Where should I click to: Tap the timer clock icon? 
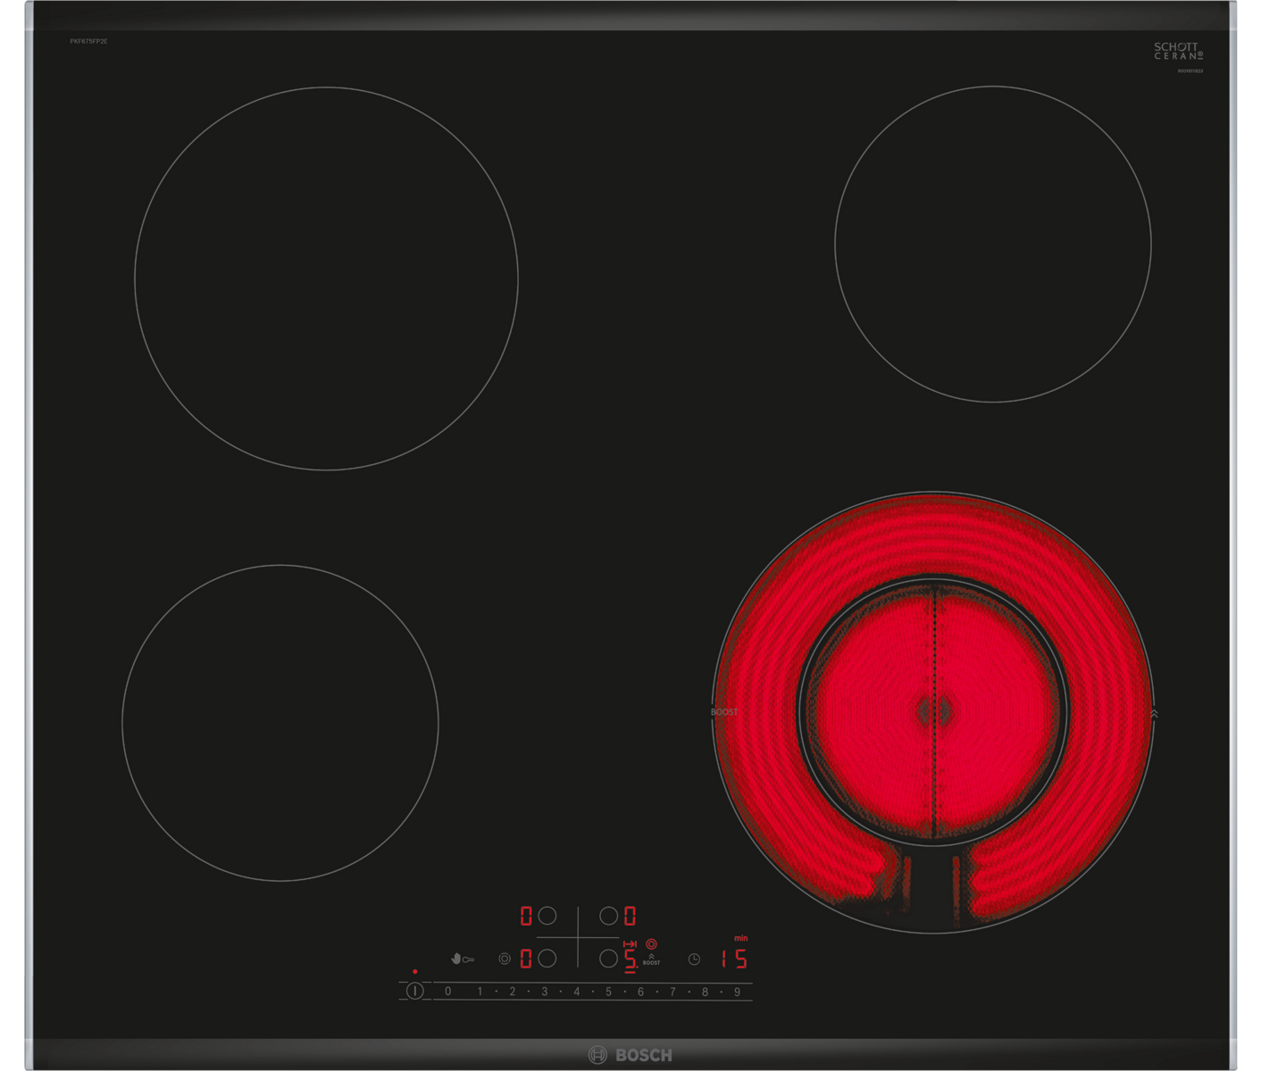pos(694,959)
